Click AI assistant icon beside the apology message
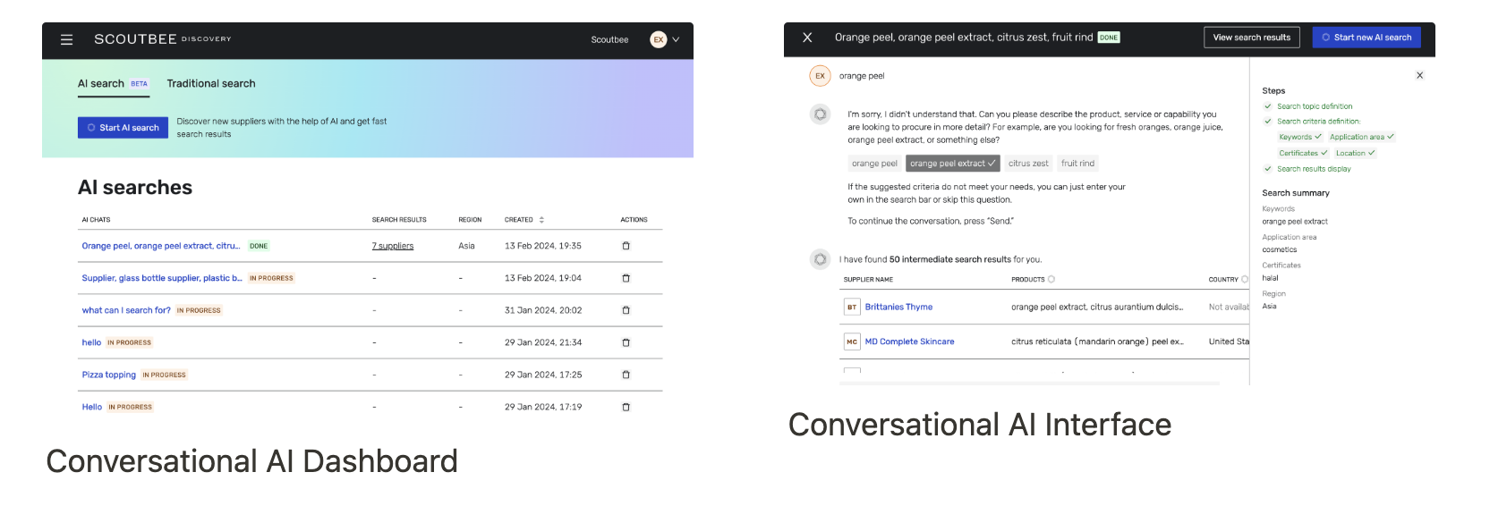The height and width of the screenshot is (506, 1507). 820,114
